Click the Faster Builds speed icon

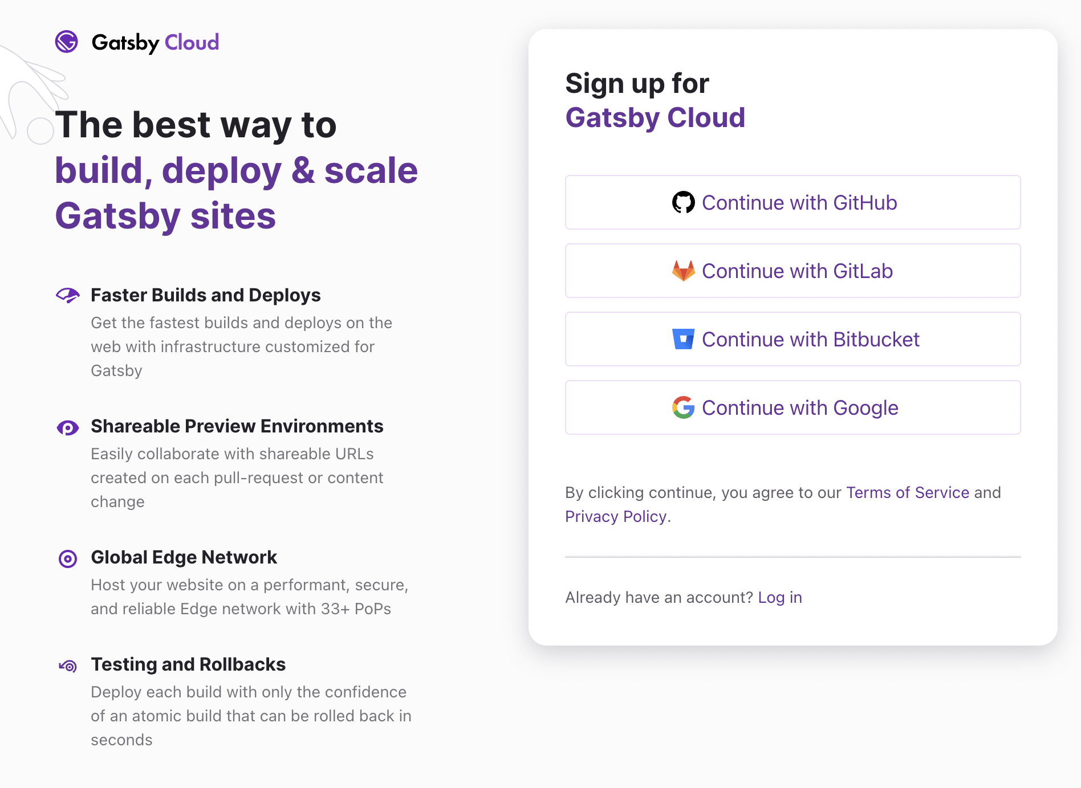pos(68,295)
